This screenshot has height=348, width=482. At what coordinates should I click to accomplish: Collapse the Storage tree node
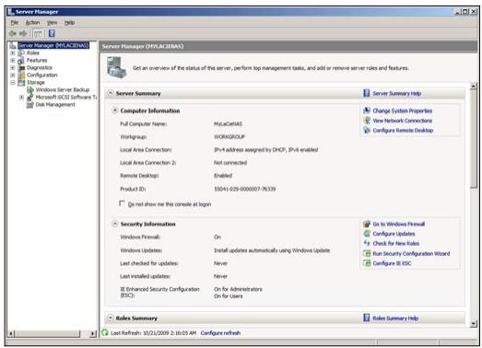pyautogui.click(x=13, y=82)
